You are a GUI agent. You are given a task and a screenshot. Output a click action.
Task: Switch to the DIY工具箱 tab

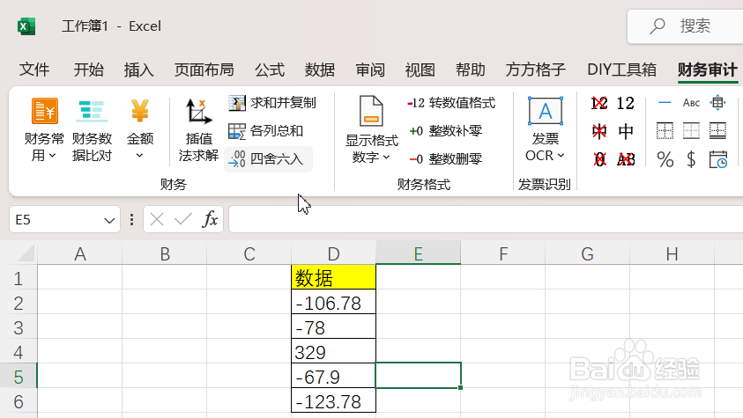621,70
